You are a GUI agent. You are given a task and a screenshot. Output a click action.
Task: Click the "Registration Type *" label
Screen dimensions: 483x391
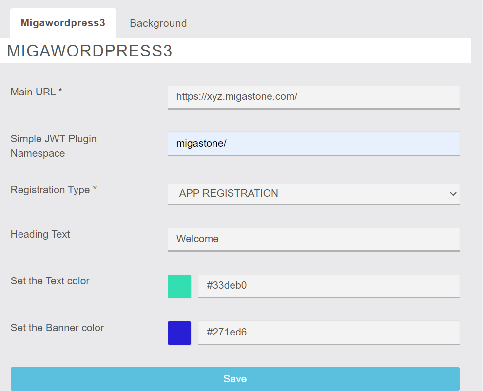(x=53, y=190)
